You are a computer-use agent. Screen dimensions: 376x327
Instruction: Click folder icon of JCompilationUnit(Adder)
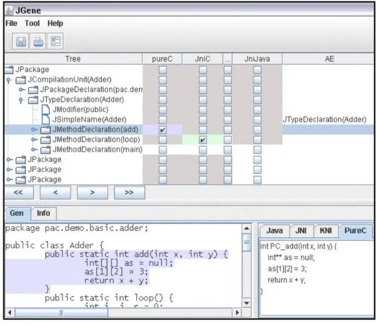pyautogui.click(x=21, y=80)
